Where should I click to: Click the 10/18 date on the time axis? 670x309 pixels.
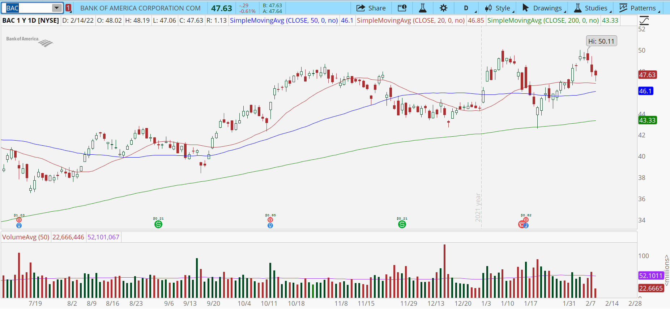coord(296,304)
